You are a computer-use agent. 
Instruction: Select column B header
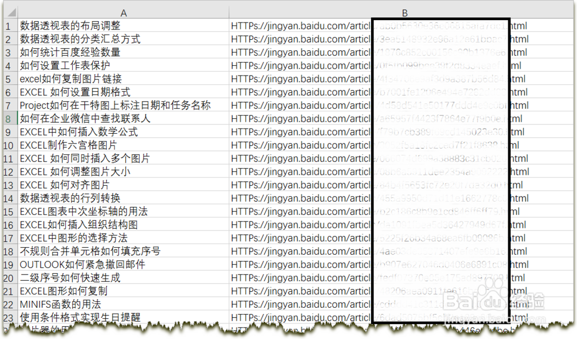pyautogui.click(x=402, y=13)
